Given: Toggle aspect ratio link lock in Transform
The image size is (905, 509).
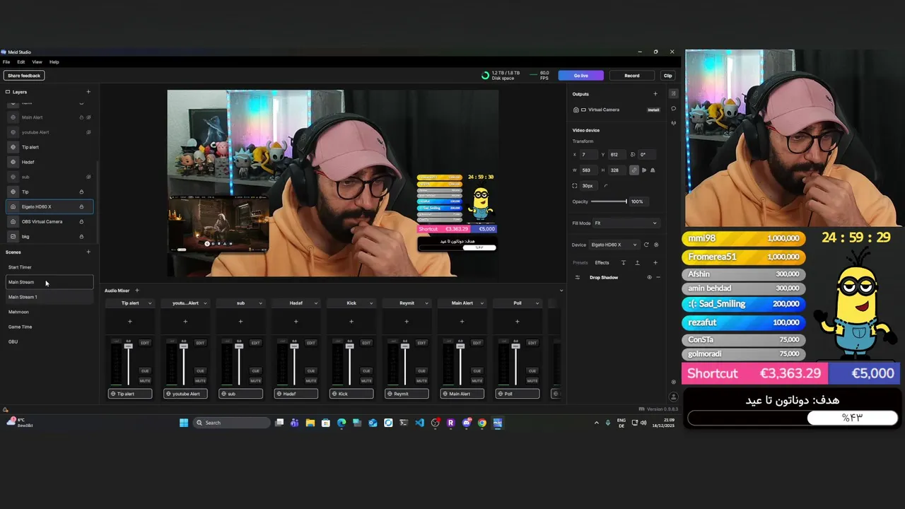Looking at the screenshot, I should tap(633, 170).
